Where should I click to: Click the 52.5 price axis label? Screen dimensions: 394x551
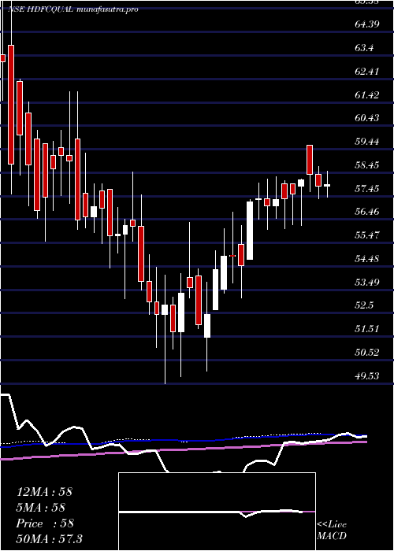click(364, 305)
